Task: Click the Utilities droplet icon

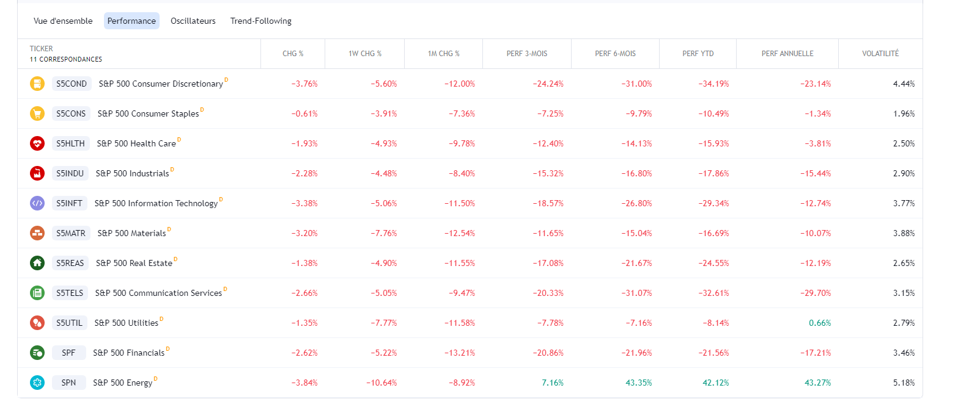Action: coord(37,323)
